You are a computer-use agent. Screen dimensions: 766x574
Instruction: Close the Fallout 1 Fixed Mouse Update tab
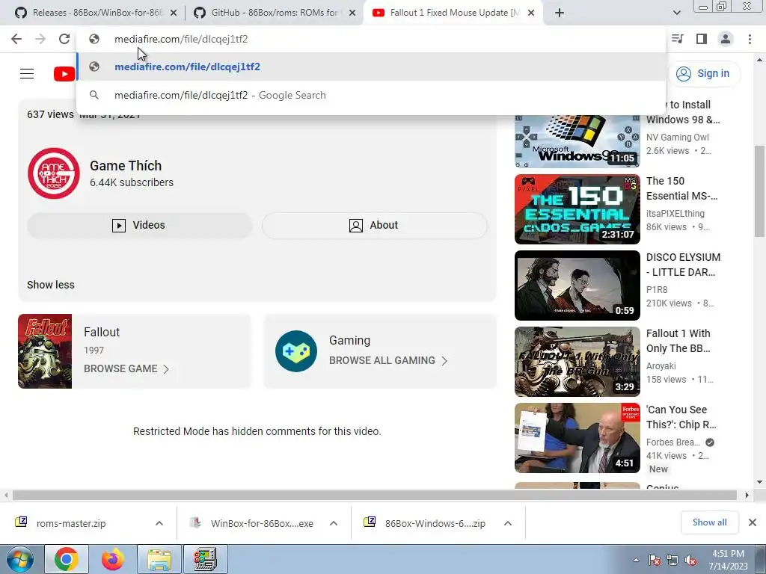(532, 13)
